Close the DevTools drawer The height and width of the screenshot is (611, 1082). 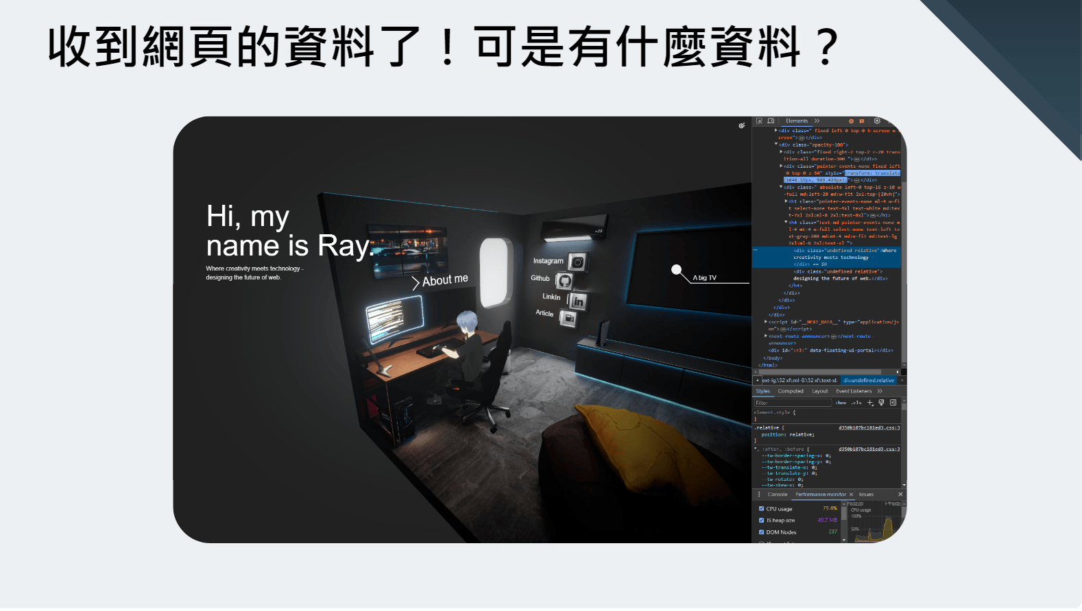(900, 495)
